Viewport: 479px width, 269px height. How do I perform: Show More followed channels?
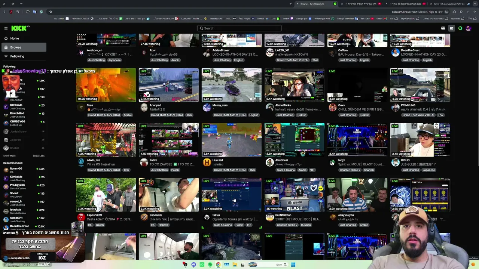(9, 156)
